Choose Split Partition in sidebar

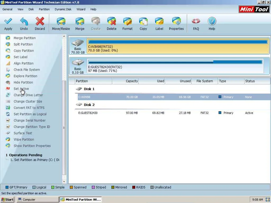pyautogui.click(x=23, y=44)
